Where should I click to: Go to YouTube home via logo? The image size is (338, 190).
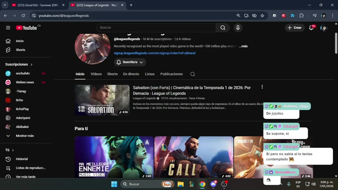26,28
